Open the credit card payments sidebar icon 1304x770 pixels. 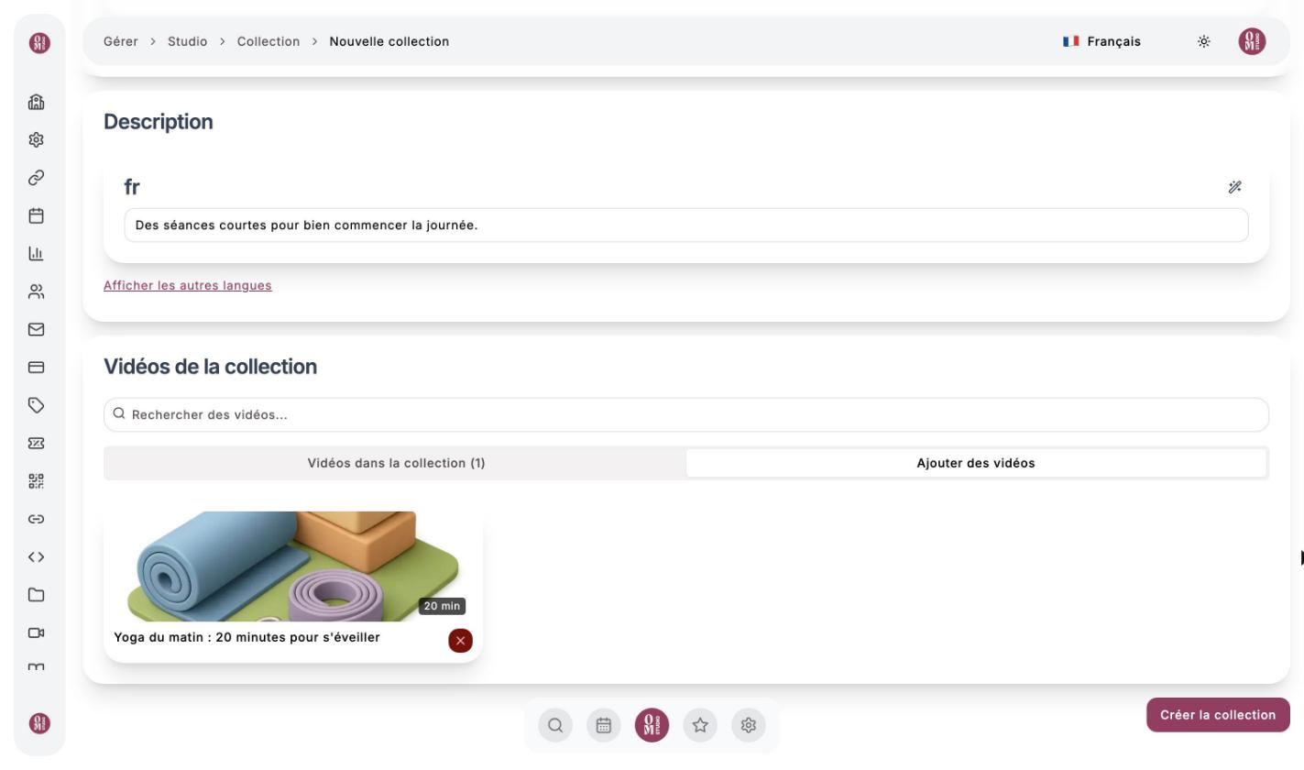tap(37, 368)
